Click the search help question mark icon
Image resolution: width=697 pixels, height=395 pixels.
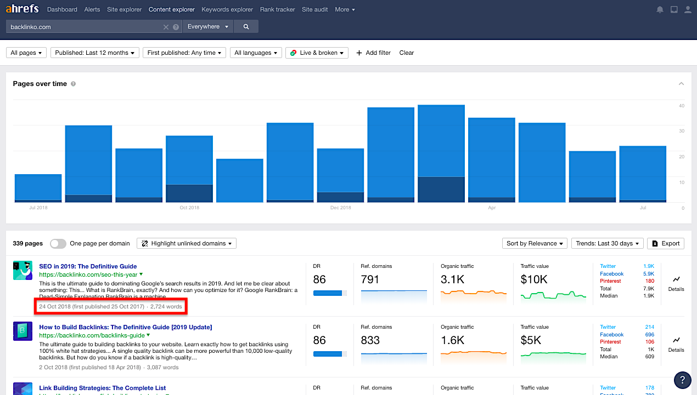pos(176,27)
